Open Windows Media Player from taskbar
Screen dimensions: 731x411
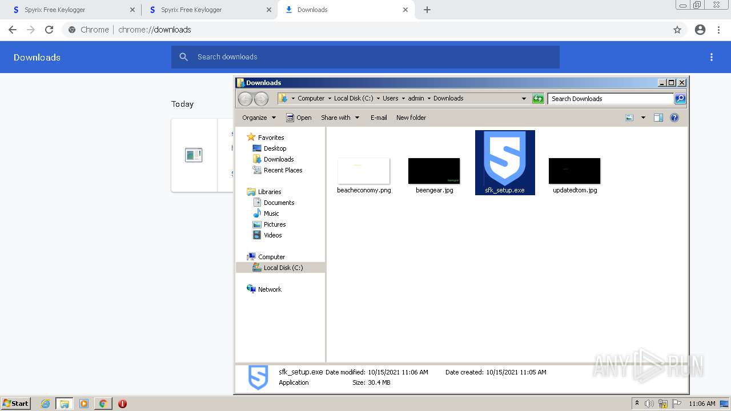83,404
